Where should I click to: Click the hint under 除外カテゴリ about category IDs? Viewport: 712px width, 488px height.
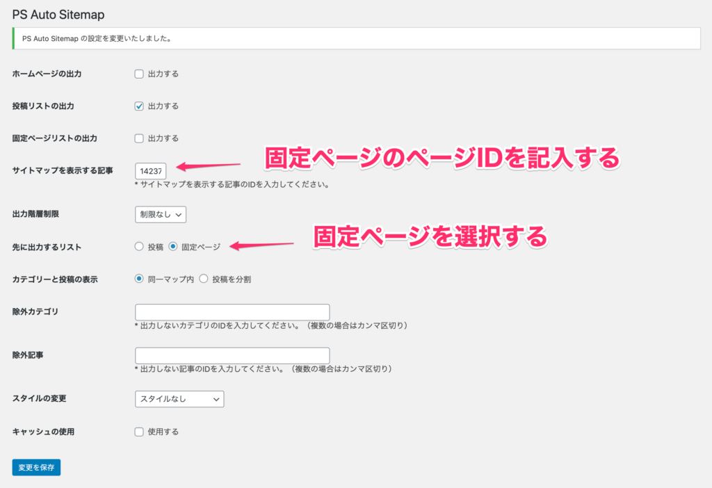(x=272, y=325)
